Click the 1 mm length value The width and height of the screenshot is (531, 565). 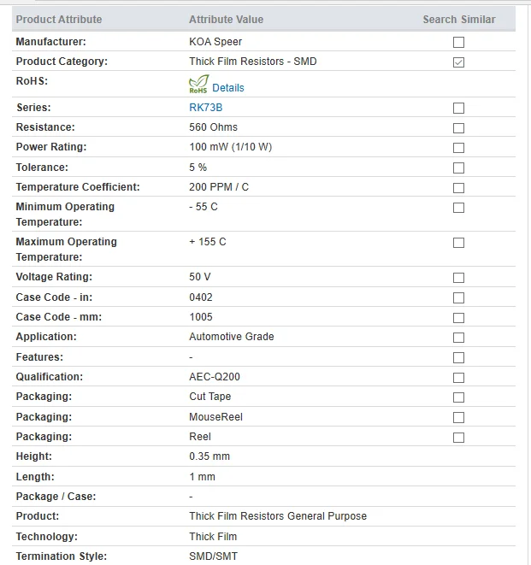pyautogui.click(x=203, y=477)
